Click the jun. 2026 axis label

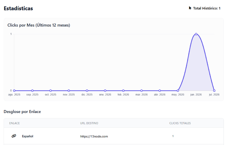pos(196,95)
